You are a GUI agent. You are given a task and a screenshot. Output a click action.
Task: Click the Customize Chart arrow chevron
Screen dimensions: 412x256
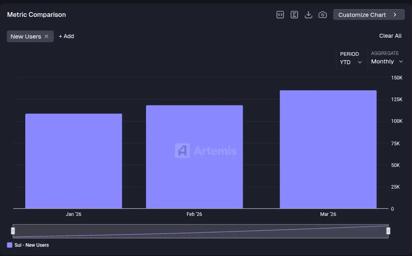[395, 15]
